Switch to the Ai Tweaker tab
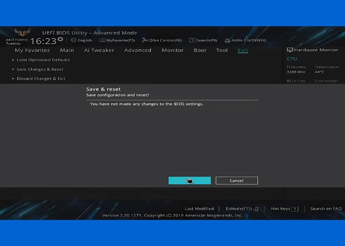The image size is (345, 246). point(99,50)
